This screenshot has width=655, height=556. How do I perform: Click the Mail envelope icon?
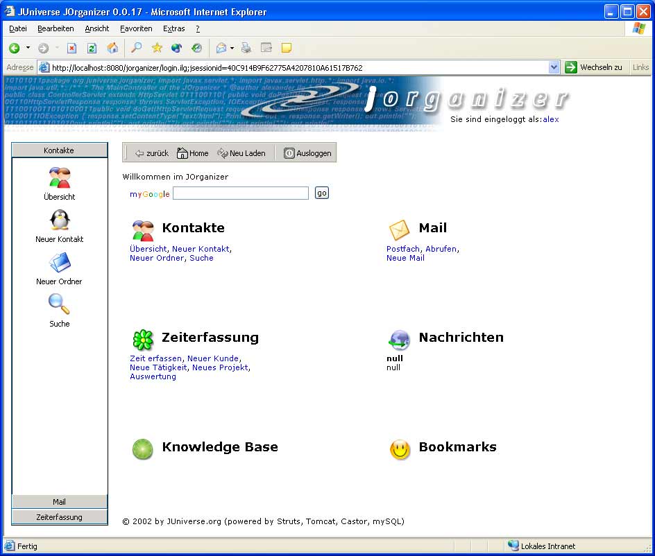click(399, 229)
